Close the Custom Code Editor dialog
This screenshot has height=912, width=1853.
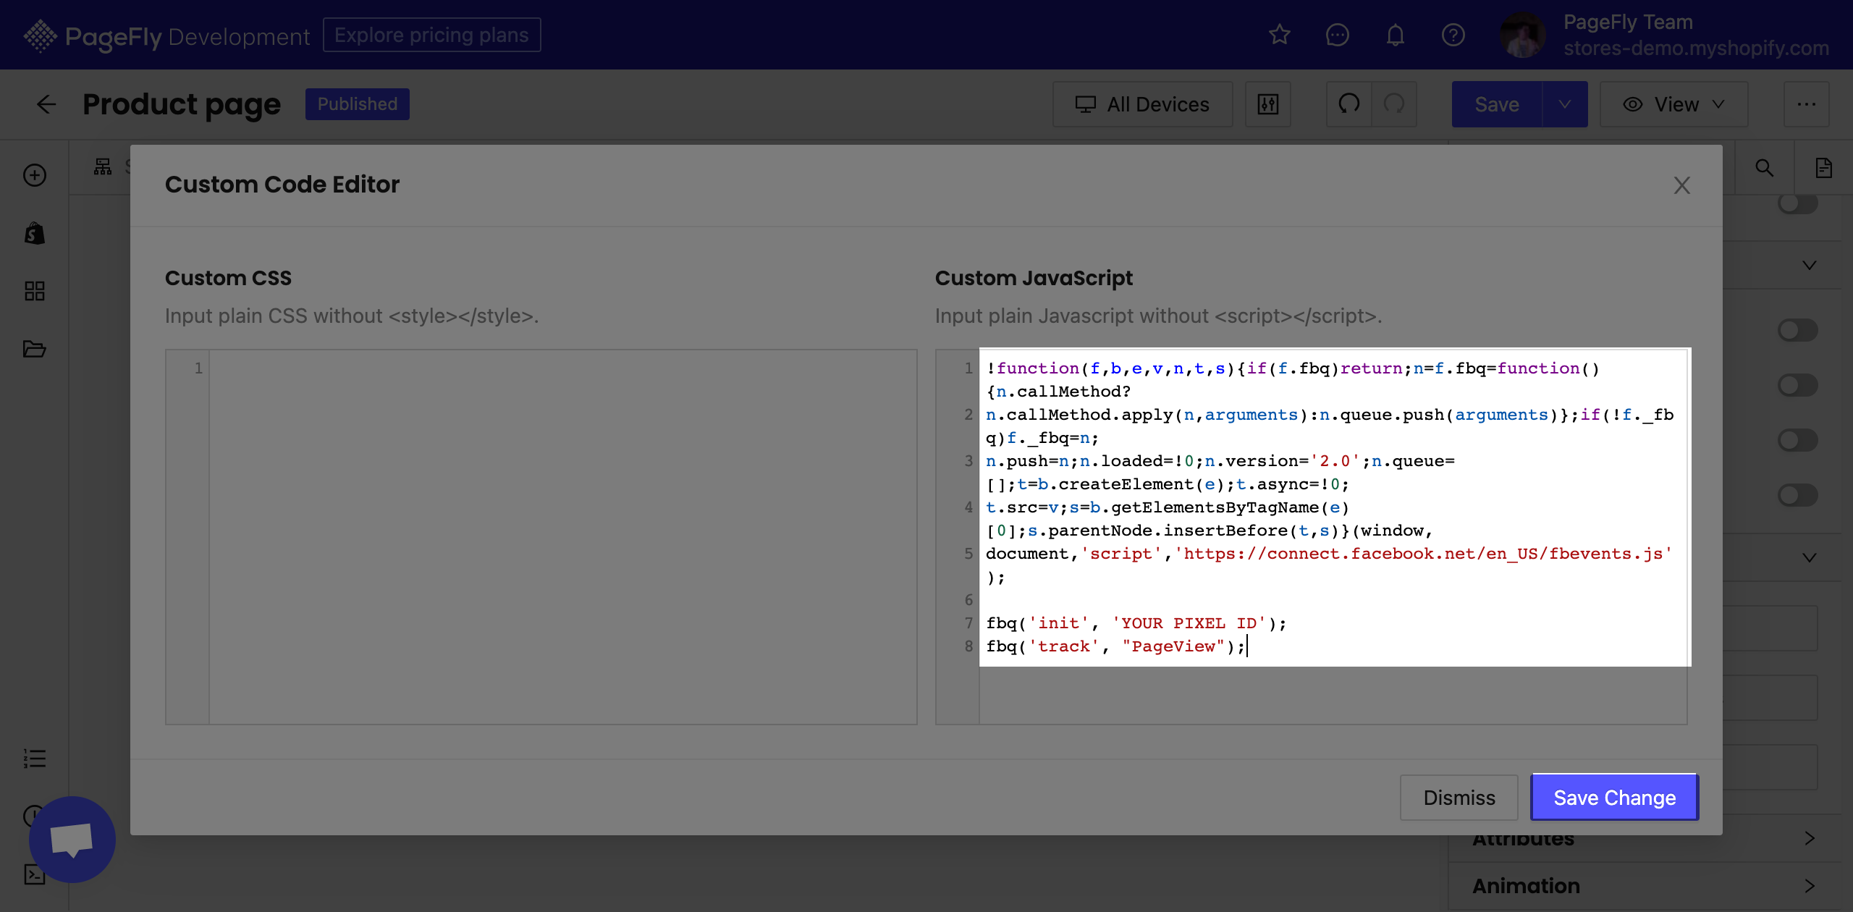pos(1681,185)
